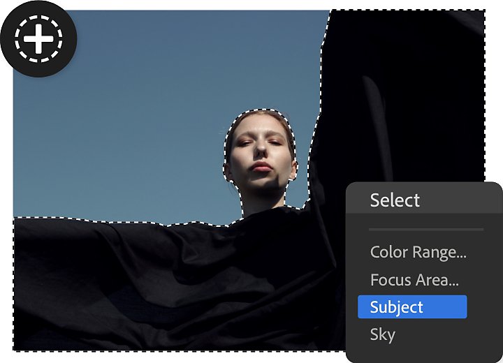The width and height of the screenshot is (503, 363).
Task: Choose Subject from the Select menu
Action: click(412, 307)
